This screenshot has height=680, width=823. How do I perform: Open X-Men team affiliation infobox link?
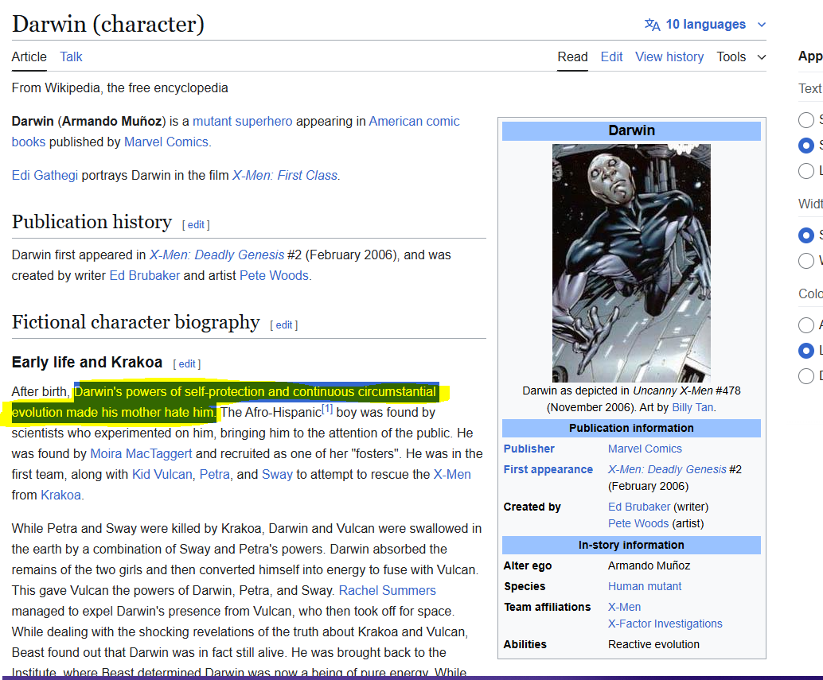(624, 607)
